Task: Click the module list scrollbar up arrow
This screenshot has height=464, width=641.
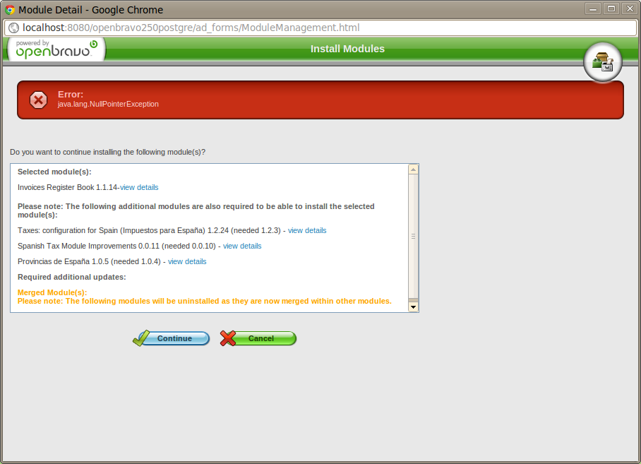Action: tap(413, 169)
